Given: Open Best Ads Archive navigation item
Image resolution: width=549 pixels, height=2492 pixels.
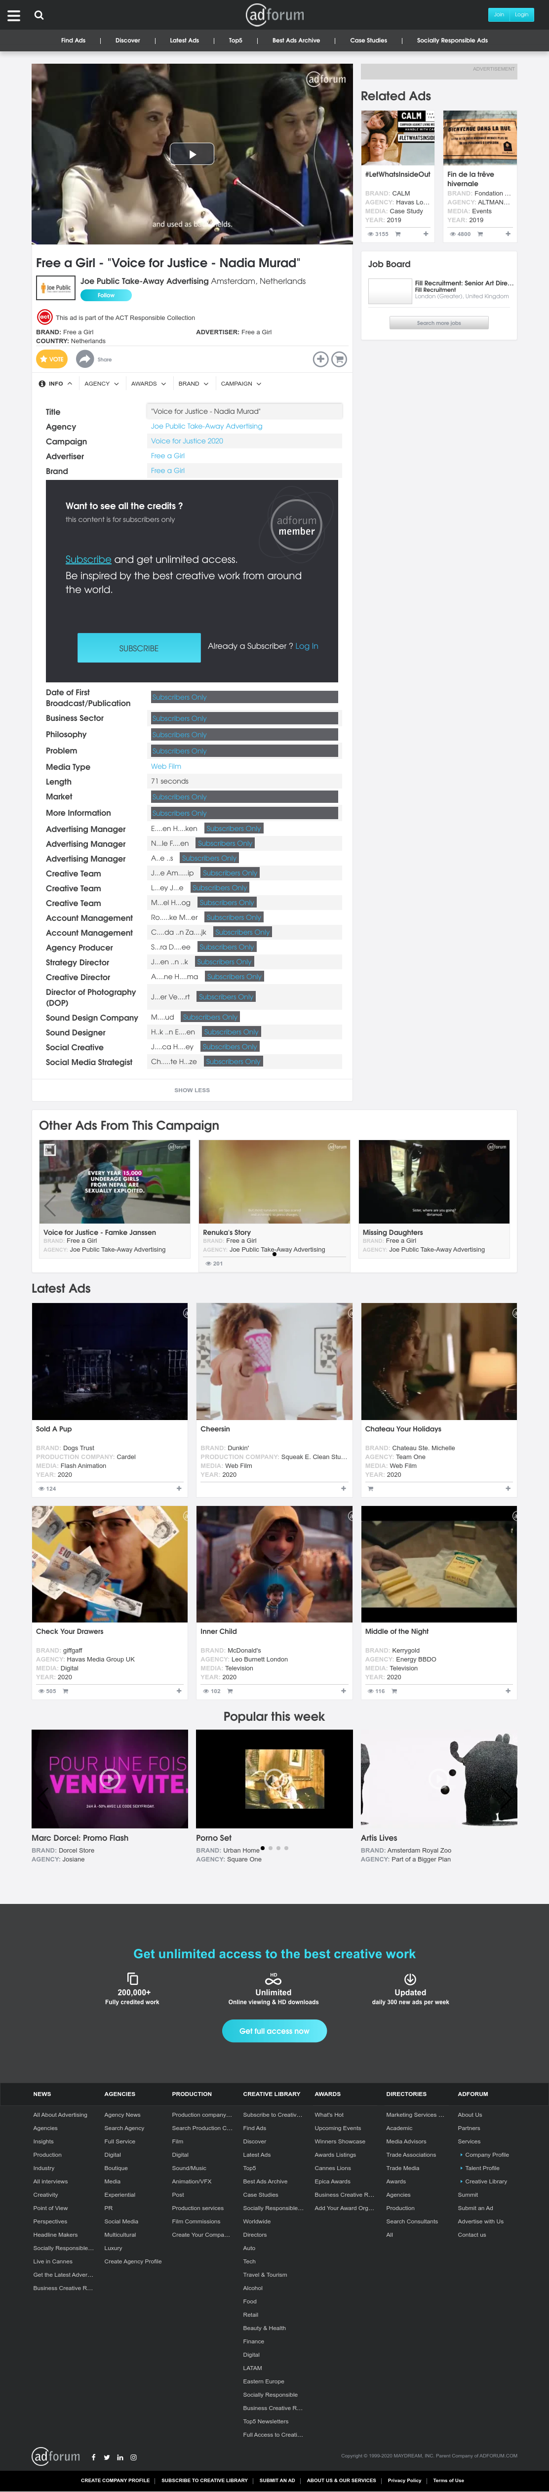Looking at the screenshot, I should tap(296, 40).
